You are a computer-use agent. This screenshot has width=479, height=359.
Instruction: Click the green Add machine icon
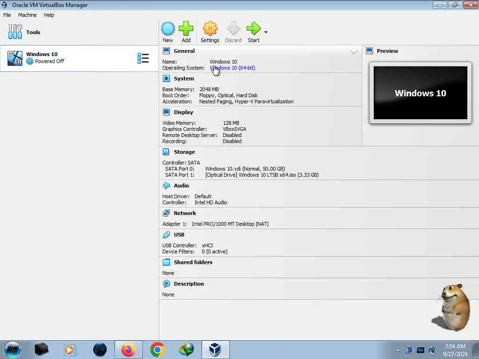click(x=186, y=29)
